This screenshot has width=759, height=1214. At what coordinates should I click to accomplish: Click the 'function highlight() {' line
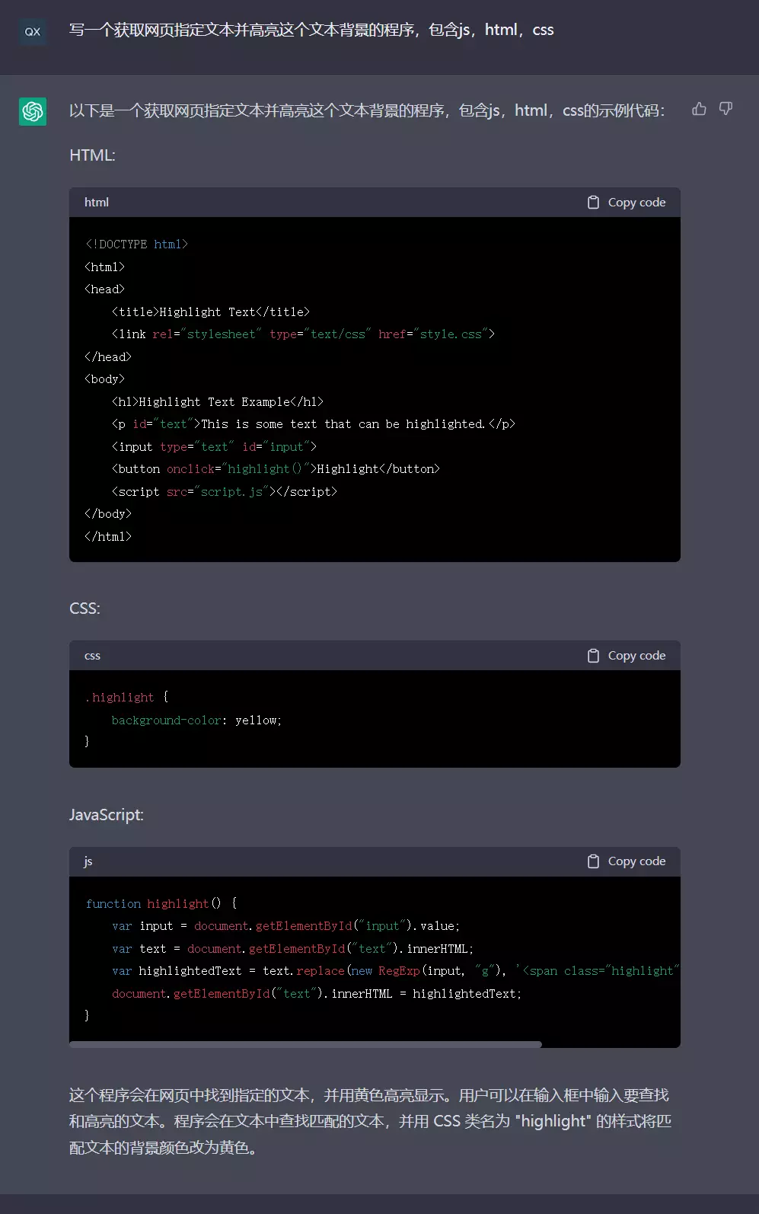click(x=161, y=904)
